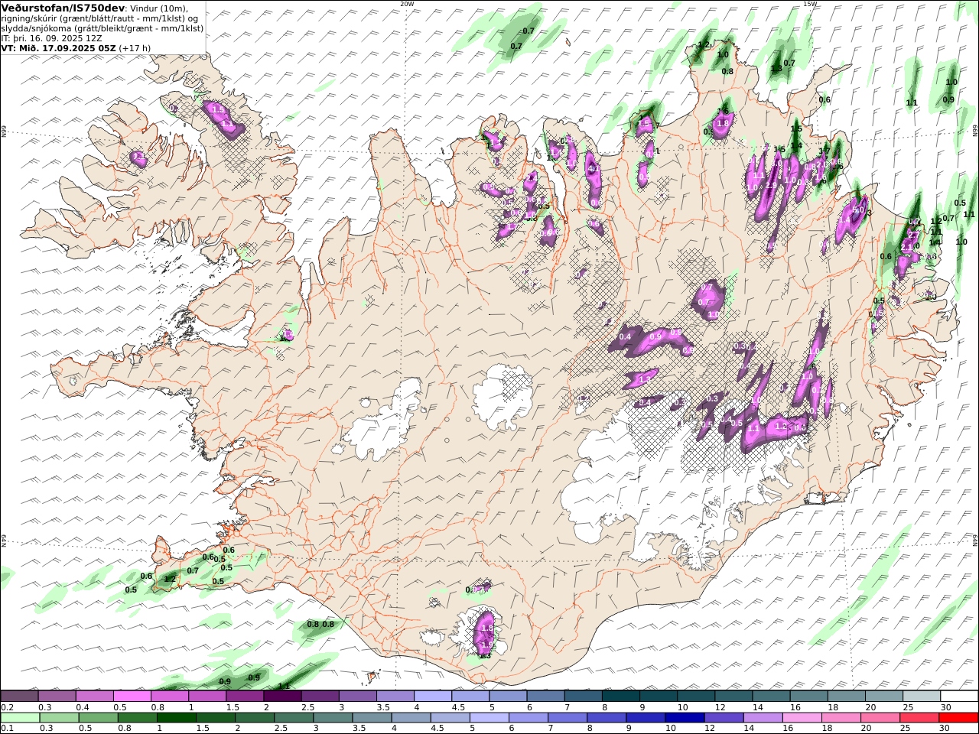Pick the 7 slate blue swatch, upper legend row
Viewport: 979px width, 734px height.
[583, 697]
